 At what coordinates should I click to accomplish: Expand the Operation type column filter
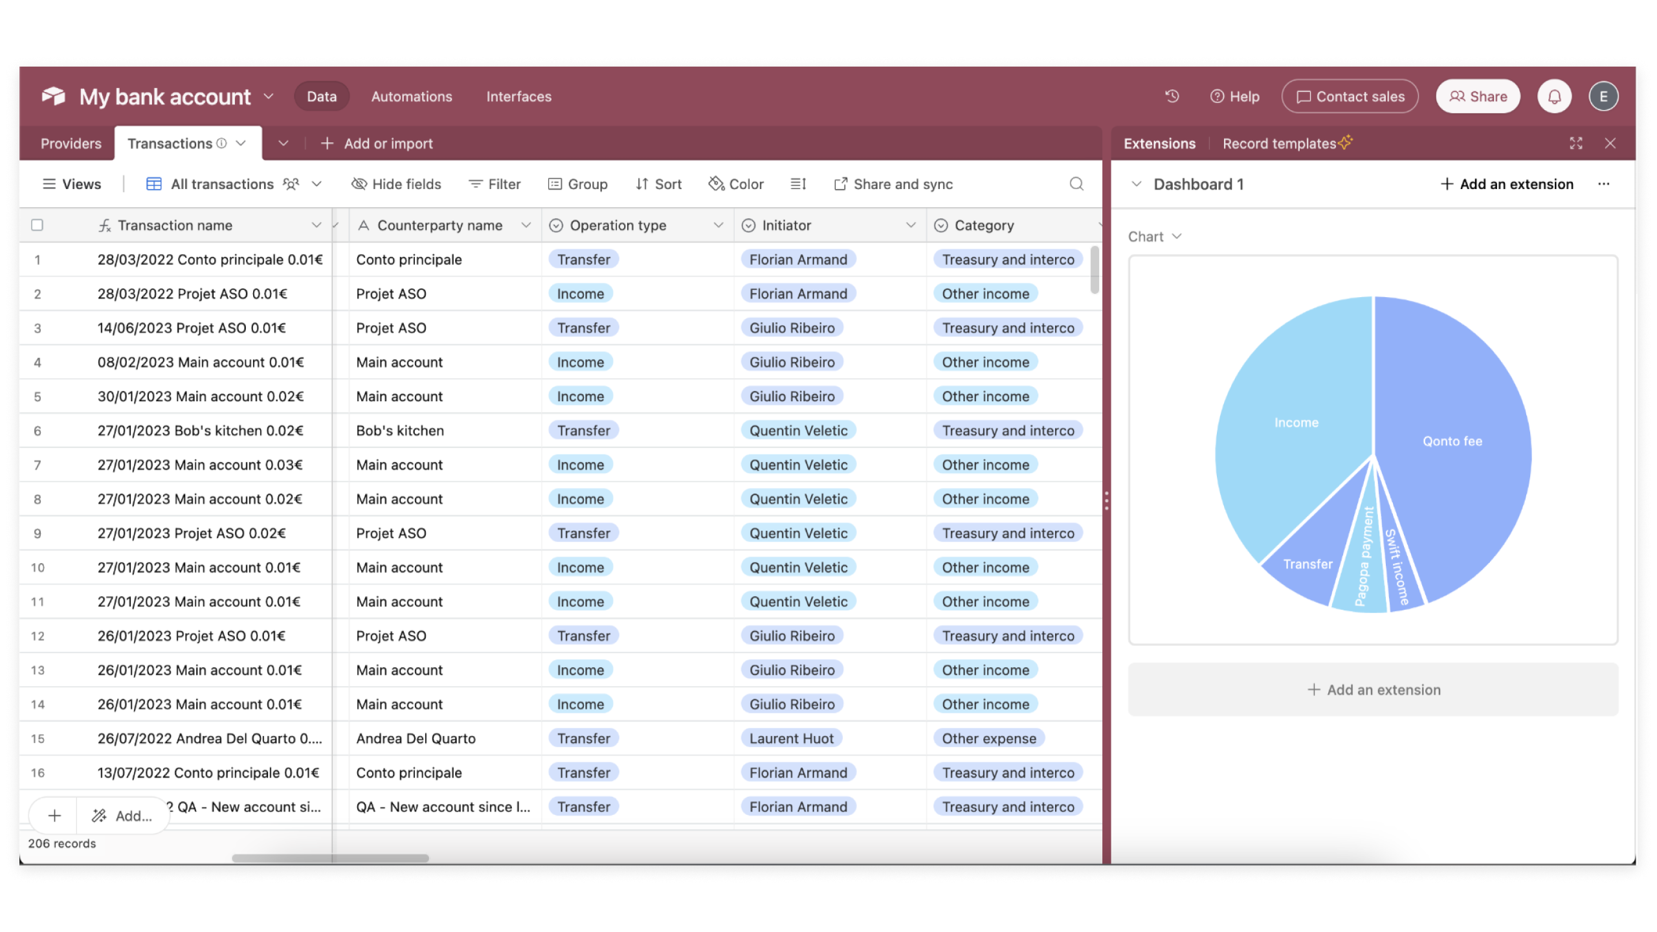[x=718, y=225]
